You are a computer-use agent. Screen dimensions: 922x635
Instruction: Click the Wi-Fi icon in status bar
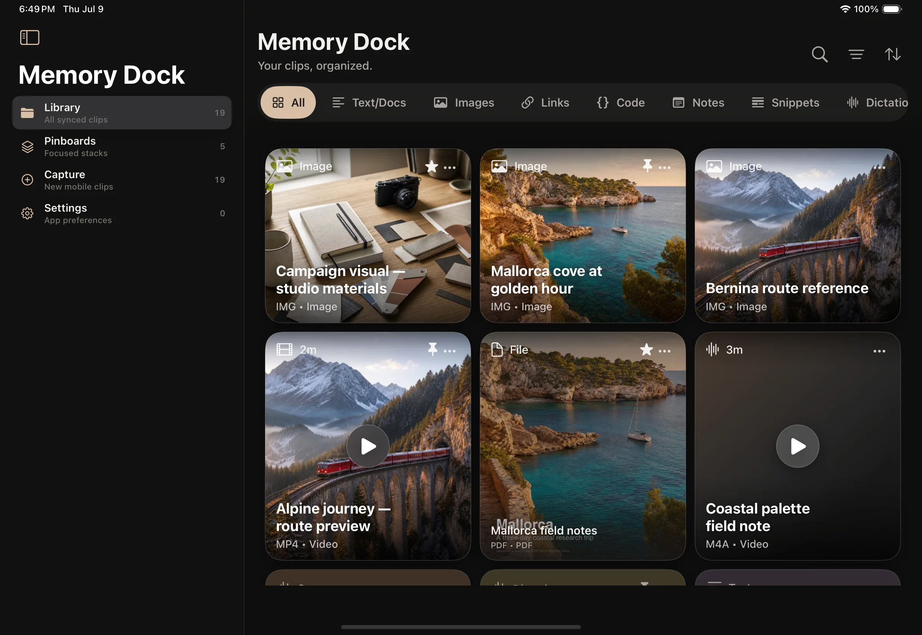click(x=845, y=9)
